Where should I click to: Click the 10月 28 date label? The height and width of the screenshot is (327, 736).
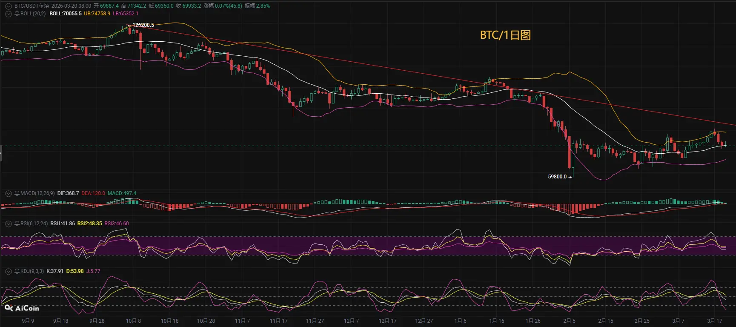tap(206, 321)
